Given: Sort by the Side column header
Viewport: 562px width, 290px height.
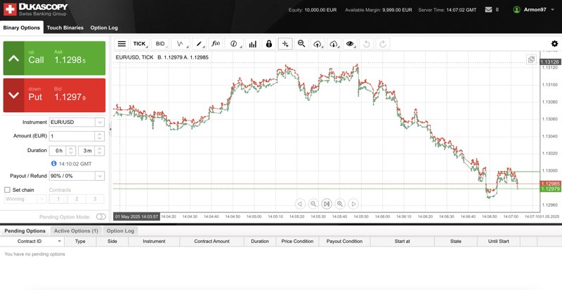Looking at the screenshot, I should coord(112,242).
